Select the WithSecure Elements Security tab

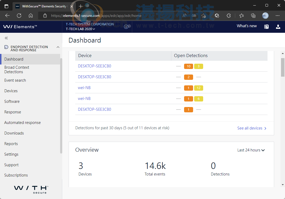click(x=44, y=6)
